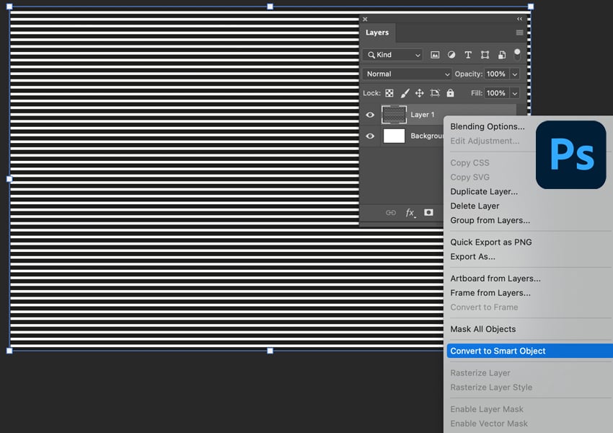Click the lock position icon
This screenshot has width=613, height=433.
click(x=420, y=93)
